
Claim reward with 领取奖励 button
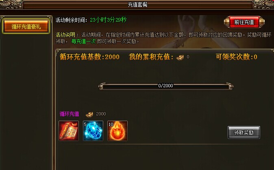(x=244, y=132)
